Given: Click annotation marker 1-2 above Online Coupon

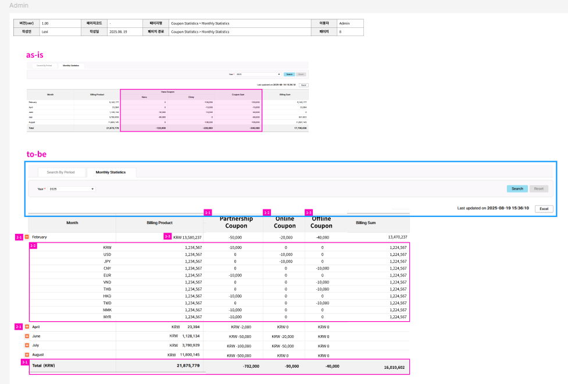Looking at the screenshot, I should pos(267,213).
